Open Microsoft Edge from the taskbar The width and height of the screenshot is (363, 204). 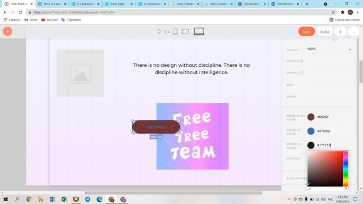pos(100,199)
